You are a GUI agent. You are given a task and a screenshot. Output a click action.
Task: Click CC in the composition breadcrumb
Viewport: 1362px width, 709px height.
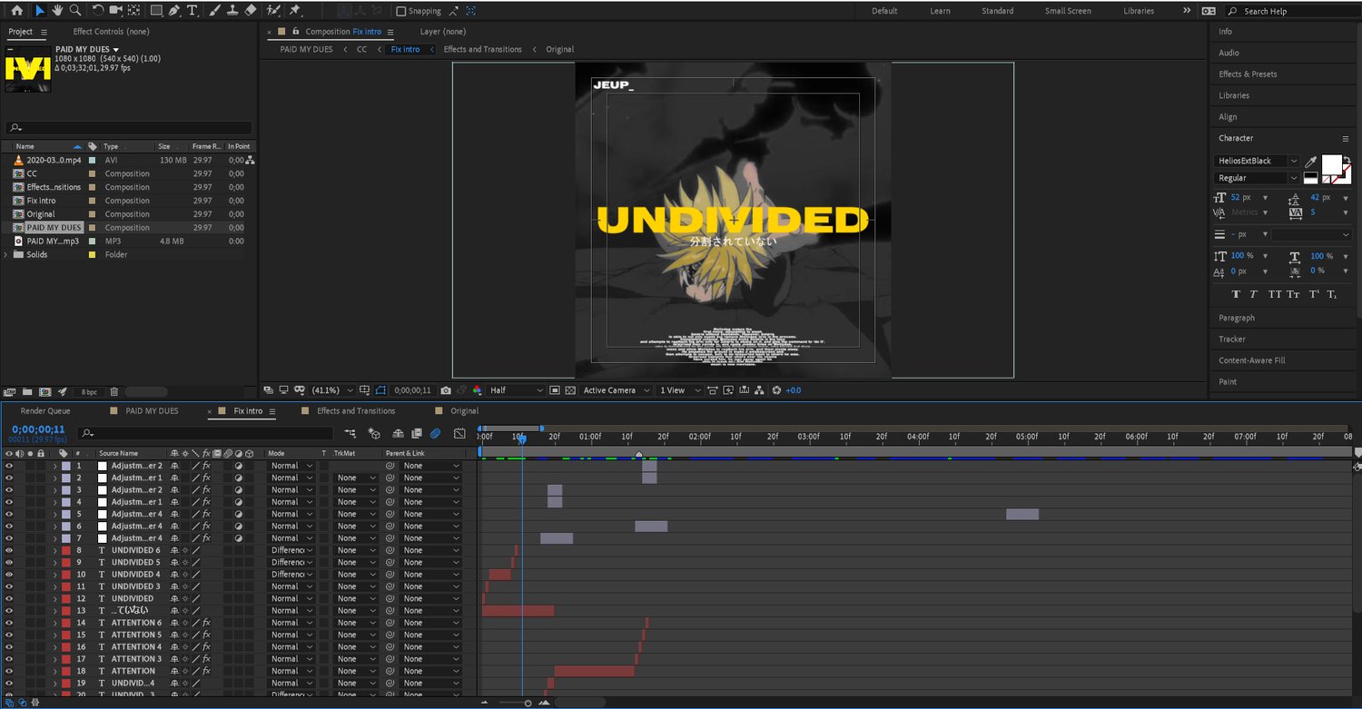tap(361, 49)
